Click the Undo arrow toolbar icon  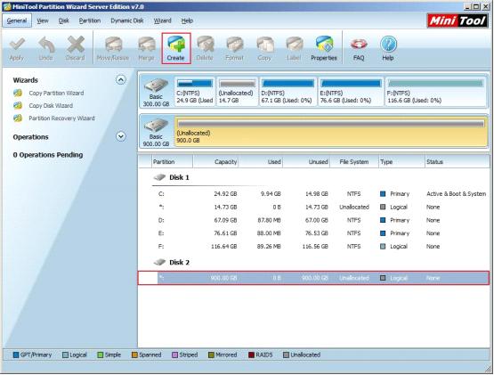tap(46, 45)
